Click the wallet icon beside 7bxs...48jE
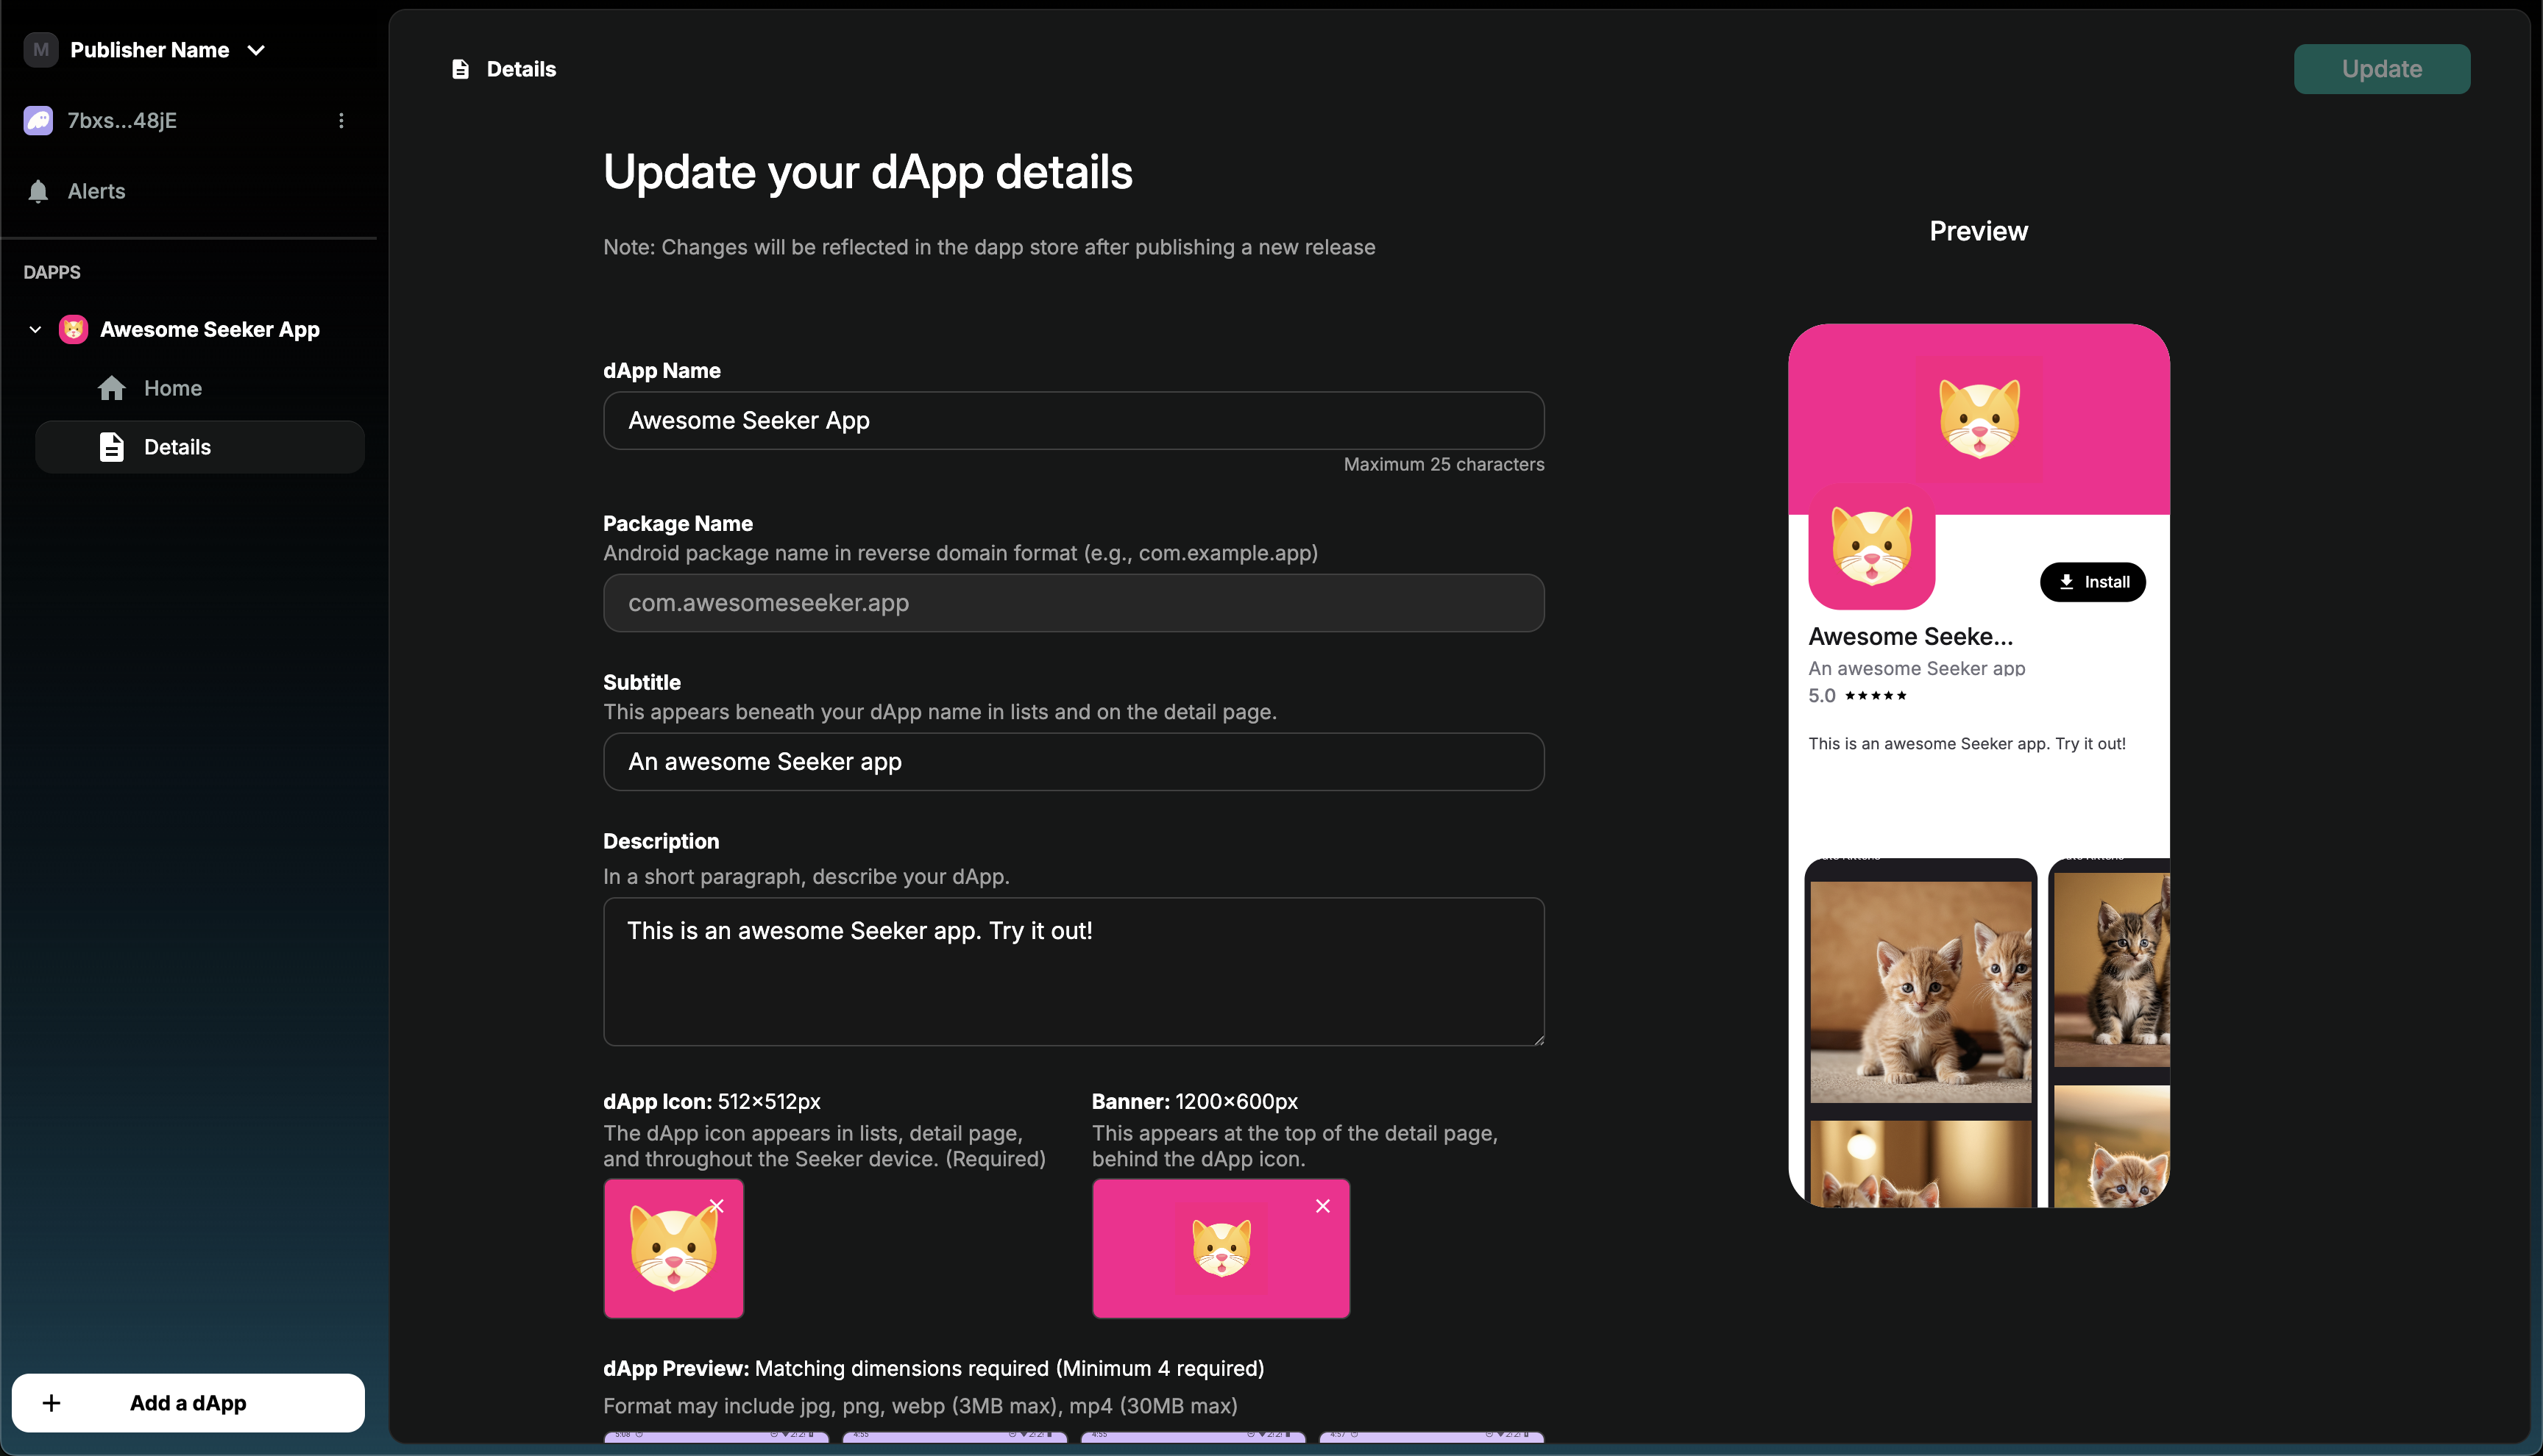This screenshot has width=2543, height=1456. [38, 120]
